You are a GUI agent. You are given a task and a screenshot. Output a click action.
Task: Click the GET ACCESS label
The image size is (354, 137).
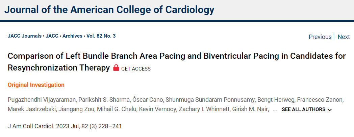tap(136, 69)
